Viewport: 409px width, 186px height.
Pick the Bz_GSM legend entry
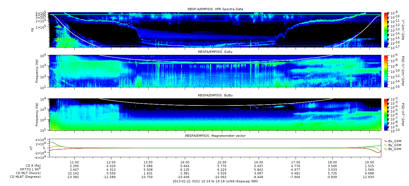pyautogui.click(x=393, y=149)
